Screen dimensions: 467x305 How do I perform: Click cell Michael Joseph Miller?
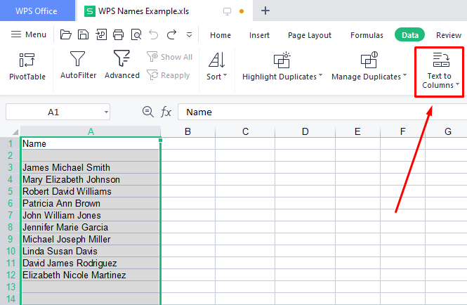click(x=91, y=239)
